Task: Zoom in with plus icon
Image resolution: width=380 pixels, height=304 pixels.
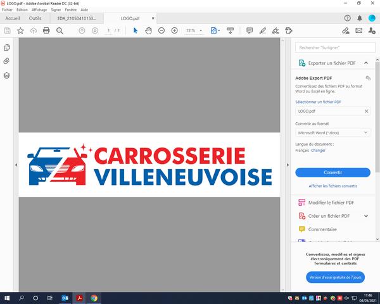Action: coord(175,30)
